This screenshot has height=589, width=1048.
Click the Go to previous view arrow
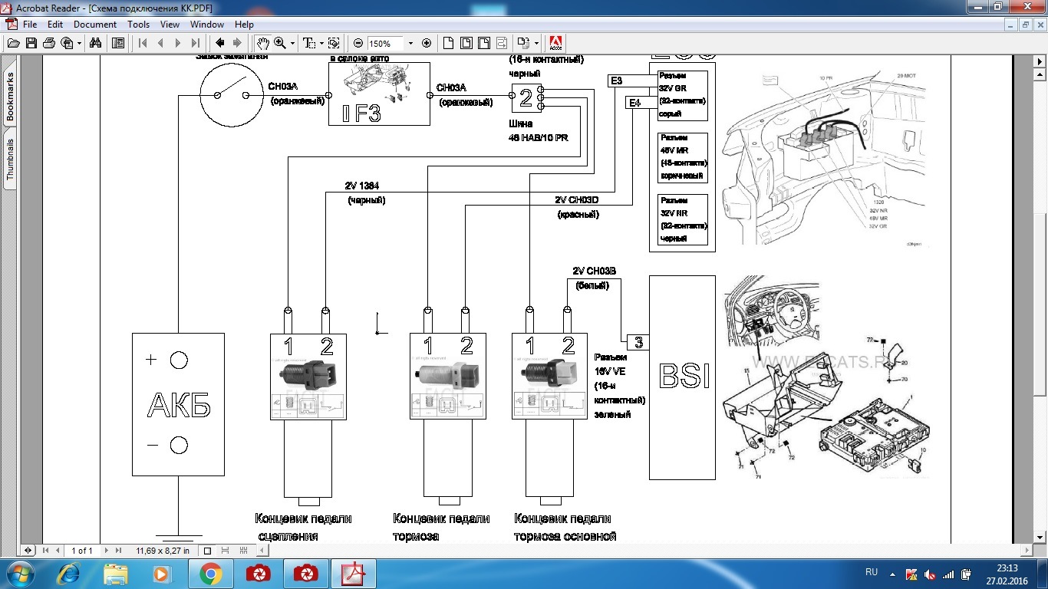pos(220,43)
